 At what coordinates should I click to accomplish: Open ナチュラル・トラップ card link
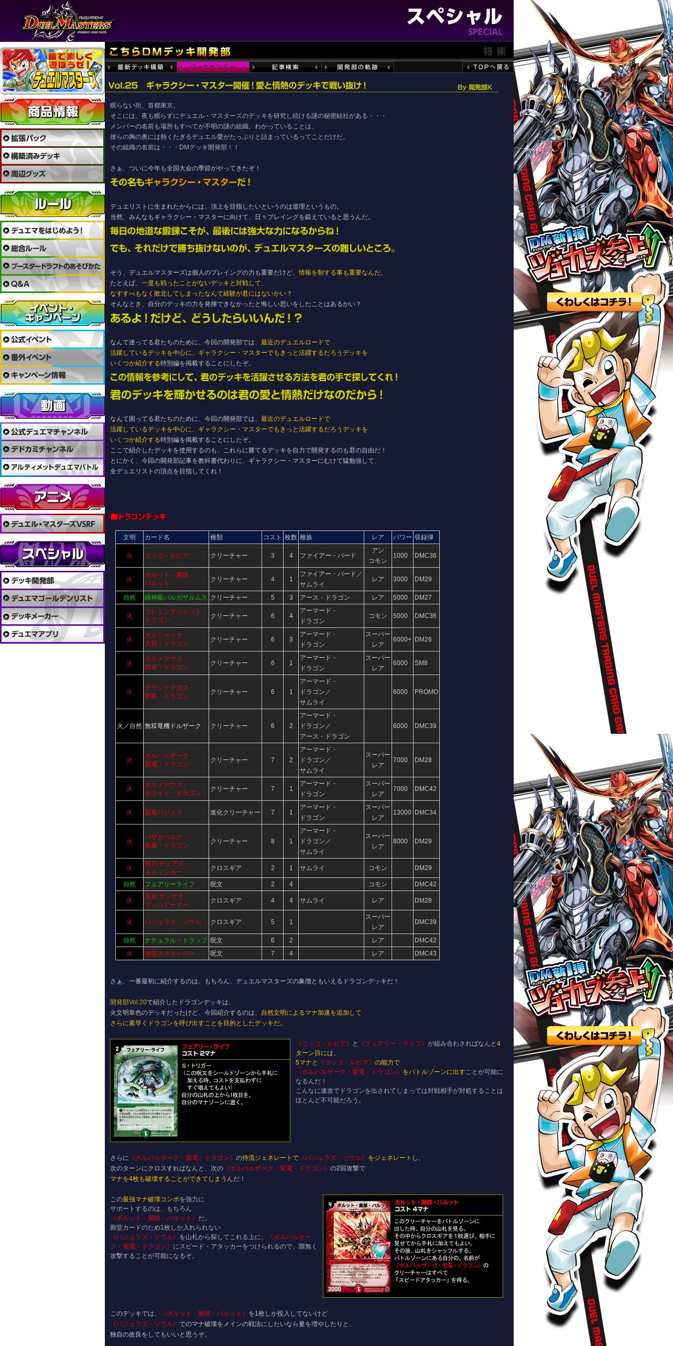[176, 940]
